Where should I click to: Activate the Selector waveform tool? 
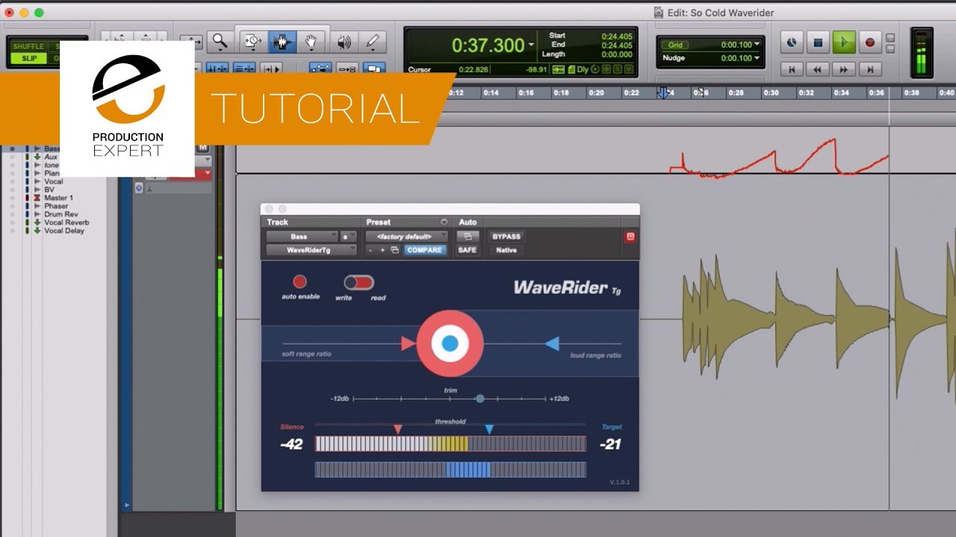tap(282, 41)
